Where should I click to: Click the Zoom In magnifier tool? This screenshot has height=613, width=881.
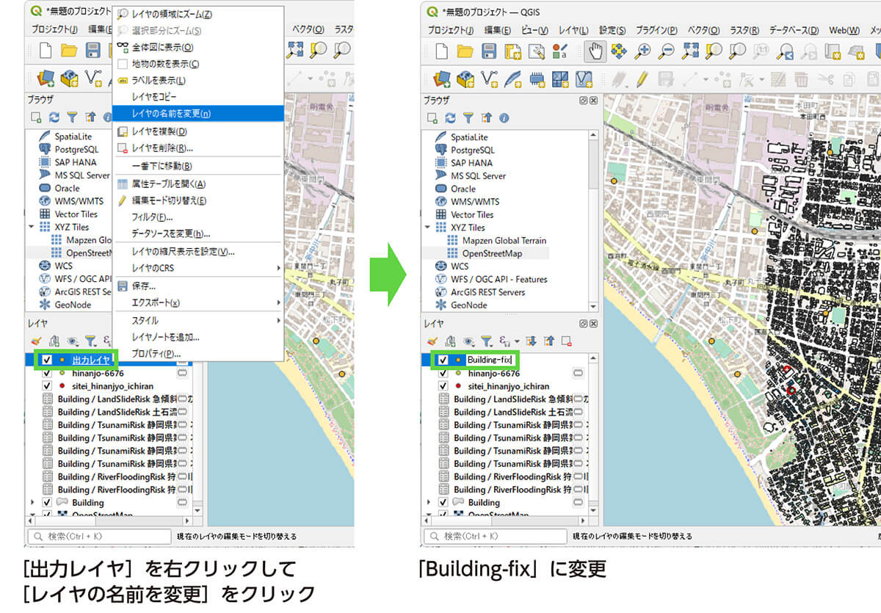pyautogui.click(x=642, y=51)
